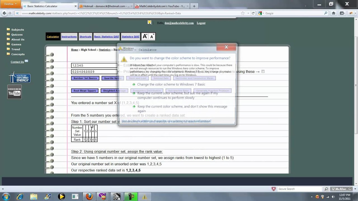Screen dimensions: 358x201
Task: Select the Shortcuts tab
Action: 85,37
